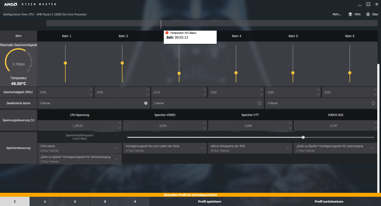The height and width of the screenshot is (206, 381).
Task: Click Temperatur 40.50°C readout
Action: pyautogui.click(x=19, y=83)
